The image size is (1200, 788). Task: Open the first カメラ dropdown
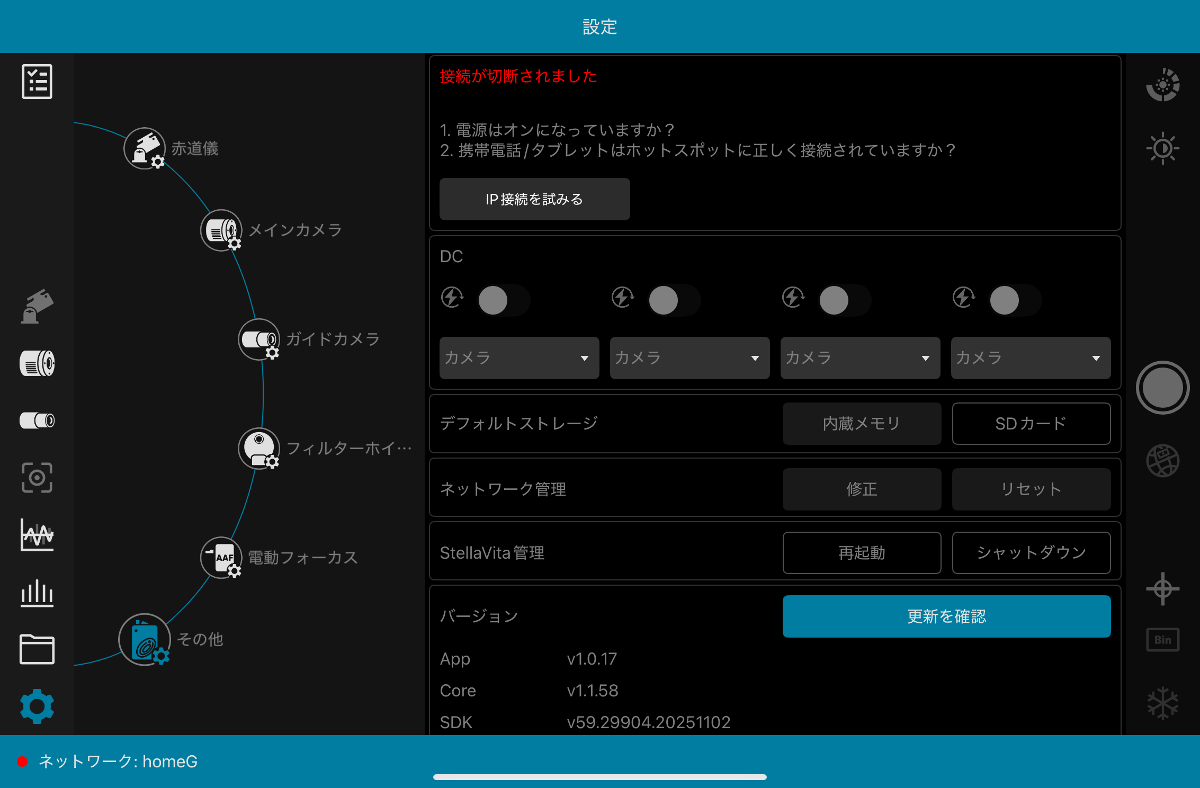(519, 358)
